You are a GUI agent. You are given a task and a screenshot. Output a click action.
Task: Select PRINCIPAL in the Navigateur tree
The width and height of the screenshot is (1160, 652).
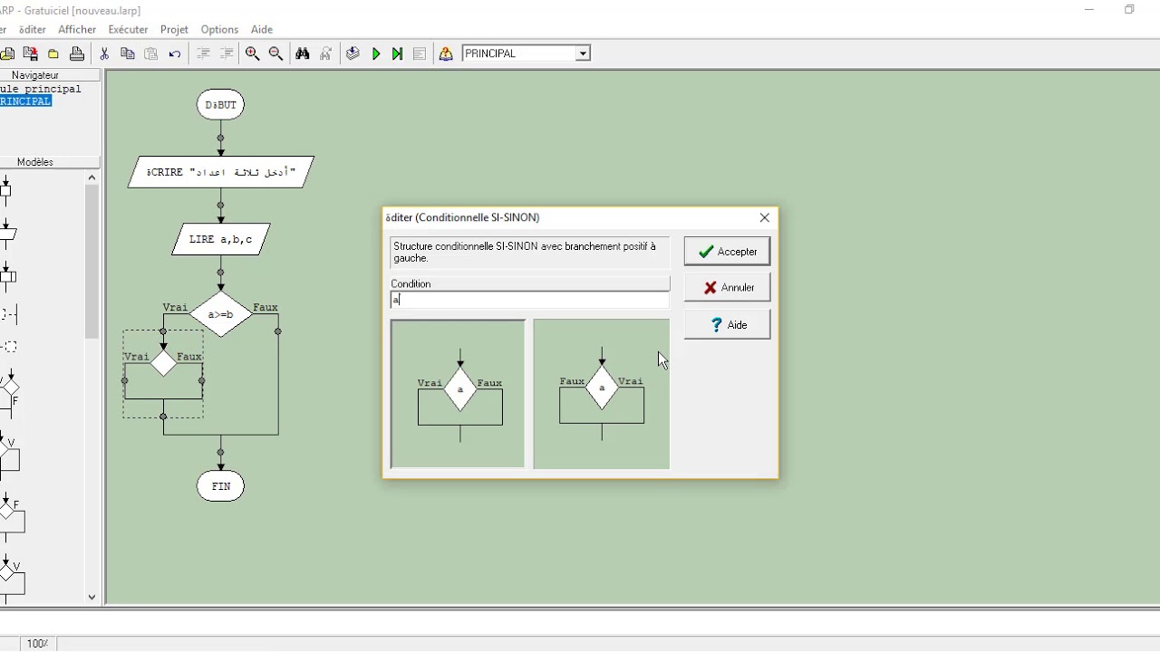point(25,101)
